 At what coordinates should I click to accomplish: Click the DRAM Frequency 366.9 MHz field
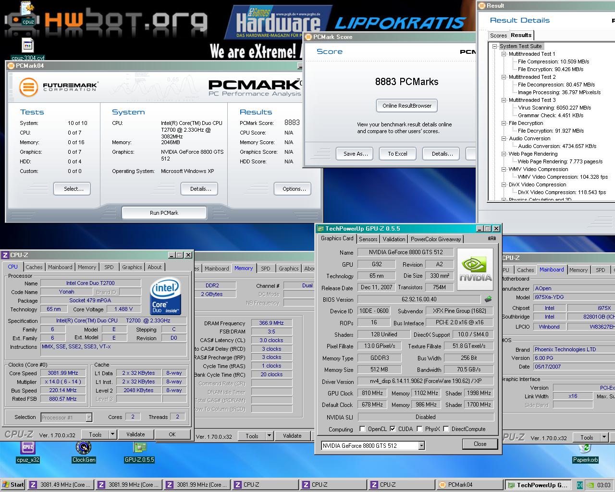(x=271, y=323)
